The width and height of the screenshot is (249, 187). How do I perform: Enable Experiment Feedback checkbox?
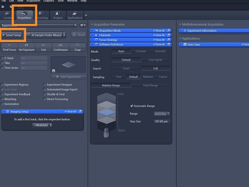coord(2,94)
